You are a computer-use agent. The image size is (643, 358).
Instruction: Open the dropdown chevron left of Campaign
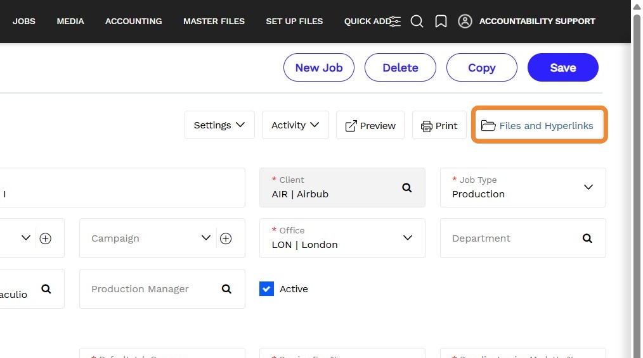[x=26, y=238]
